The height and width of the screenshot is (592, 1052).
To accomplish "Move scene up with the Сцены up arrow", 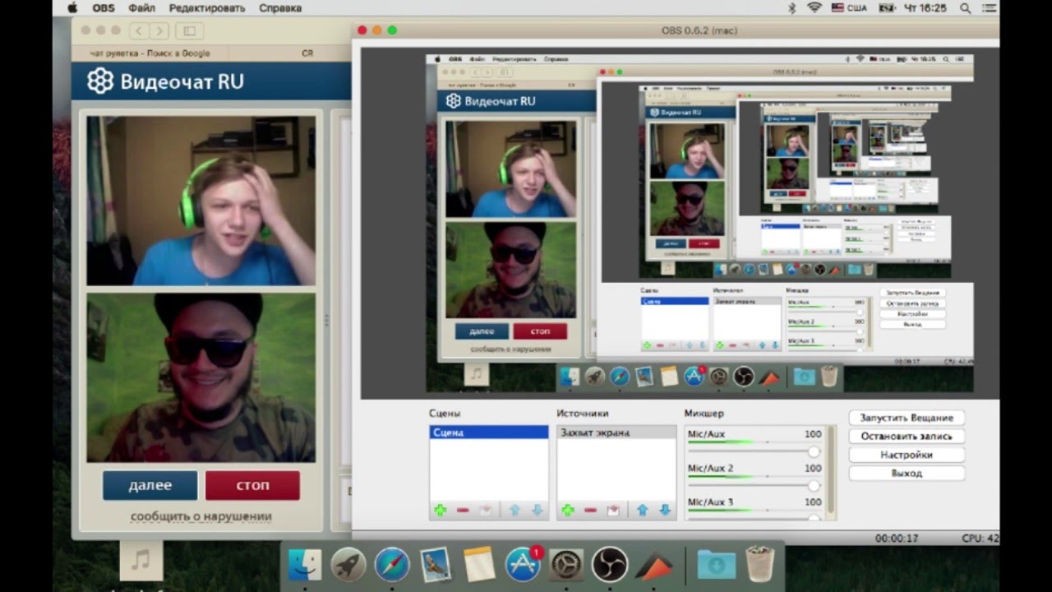I will click(515, 511).
